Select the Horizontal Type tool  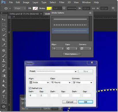point(4,96)
